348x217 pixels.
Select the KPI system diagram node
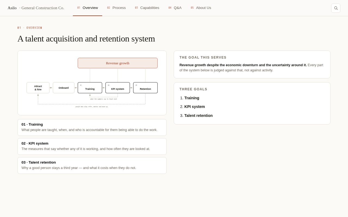pyautogui.click(x=118, y=88)
